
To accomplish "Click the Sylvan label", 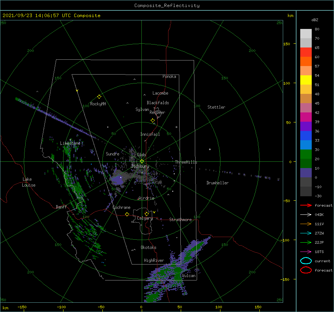I will click(x=142, y=109).
